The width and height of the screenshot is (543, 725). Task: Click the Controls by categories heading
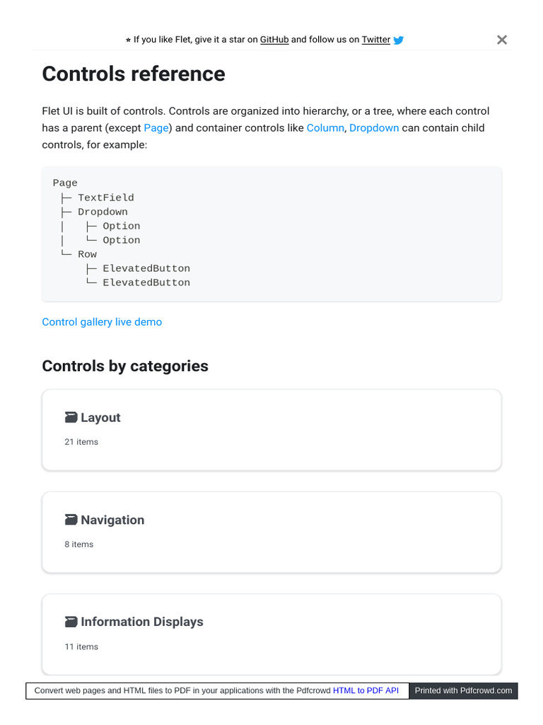pos(125,366)
